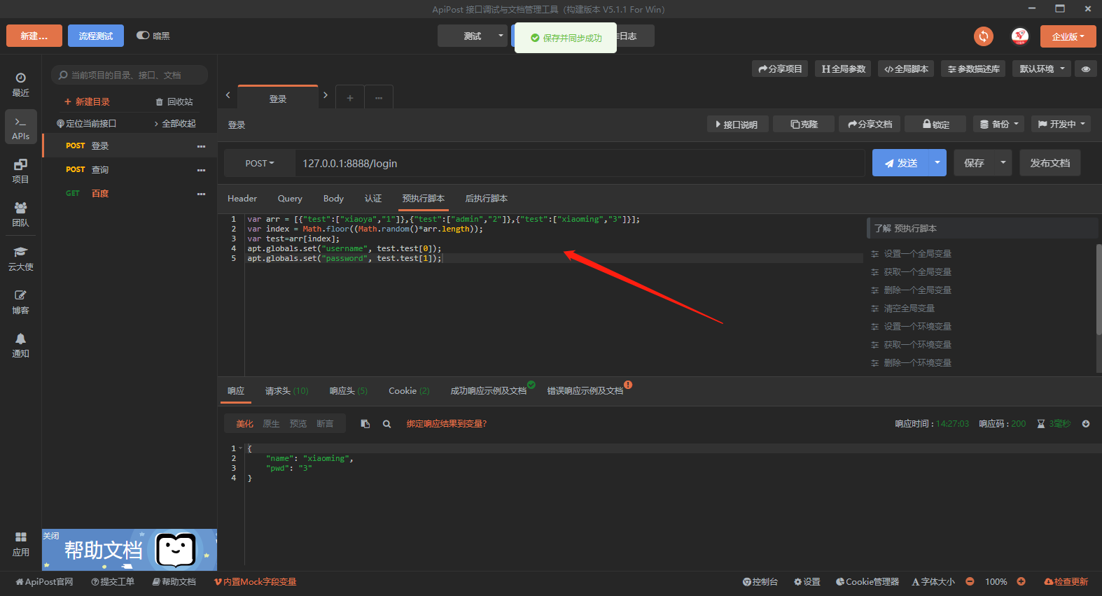Screen dimensions: 1102x596
Task: Open the POST method dropdown
Action: [260, 164]
